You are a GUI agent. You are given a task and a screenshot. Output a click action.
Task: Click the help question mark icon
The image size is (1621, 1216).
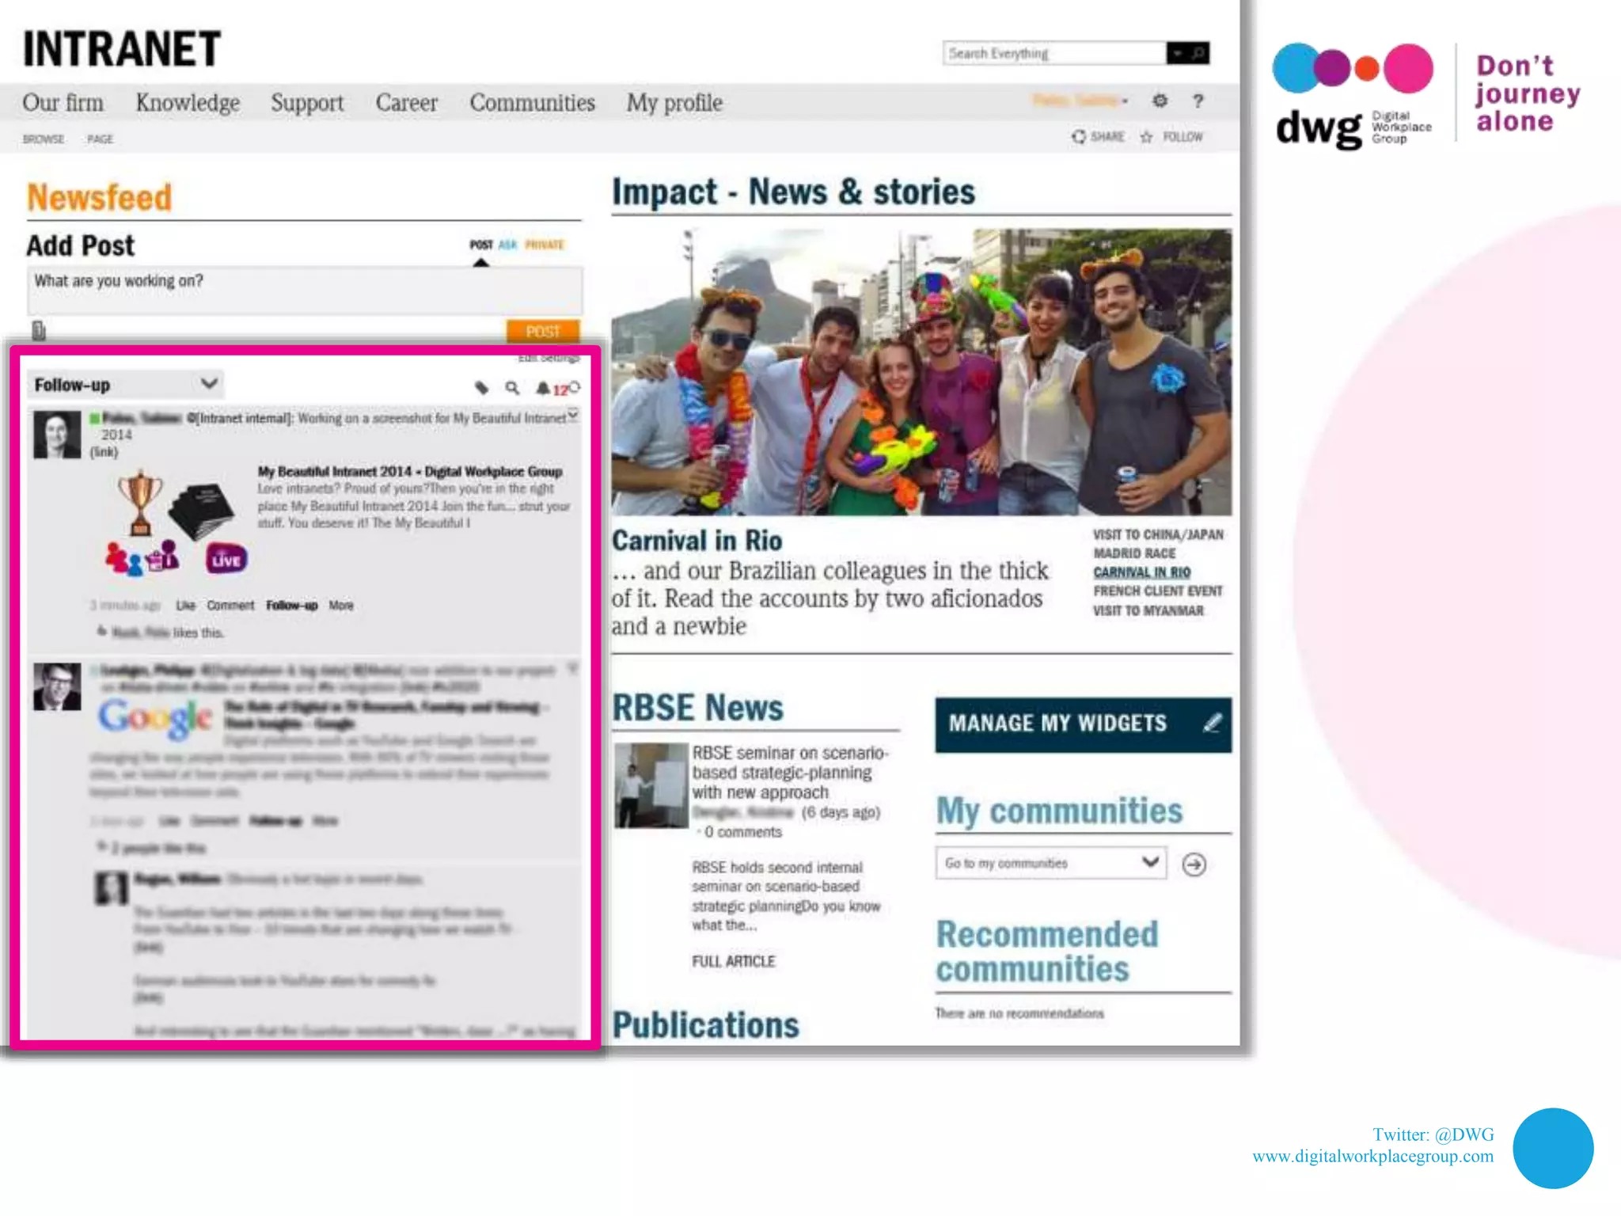point(1198,101)
